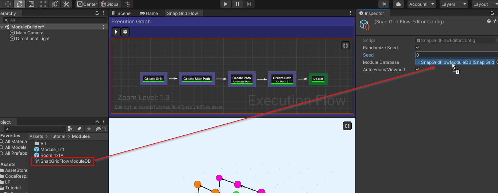The image size is (498, 193).
Task: Open the Collab sun icon menu
Action: pyautogui.click(x=383, y=4)
